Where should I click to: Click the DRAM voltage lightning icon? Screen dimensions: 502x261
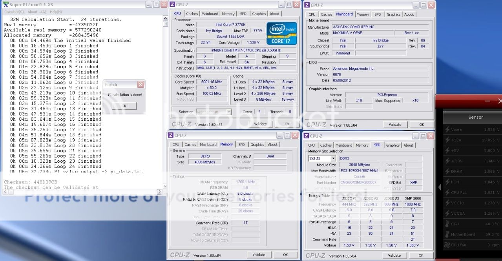pos(447,171)
